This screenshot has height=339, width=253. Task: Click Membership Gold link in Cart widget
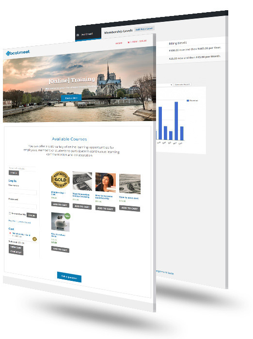(21, 234)
